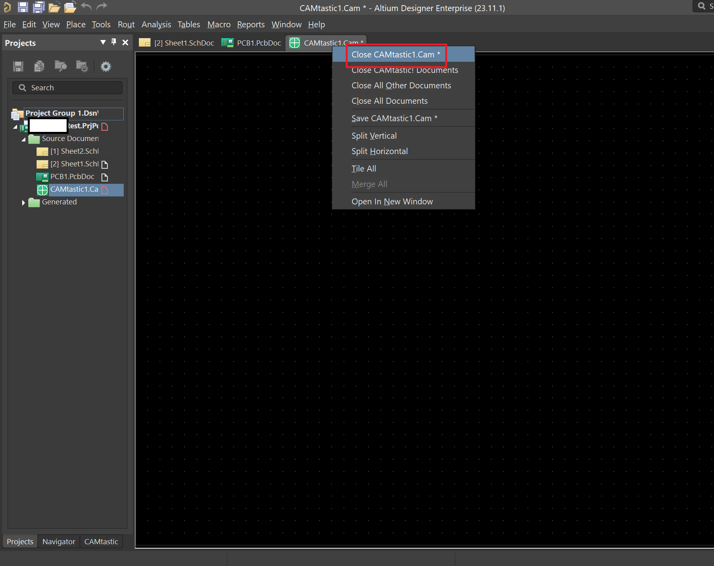
Task: Click the search icon at top right
Action: pos(702,6)
